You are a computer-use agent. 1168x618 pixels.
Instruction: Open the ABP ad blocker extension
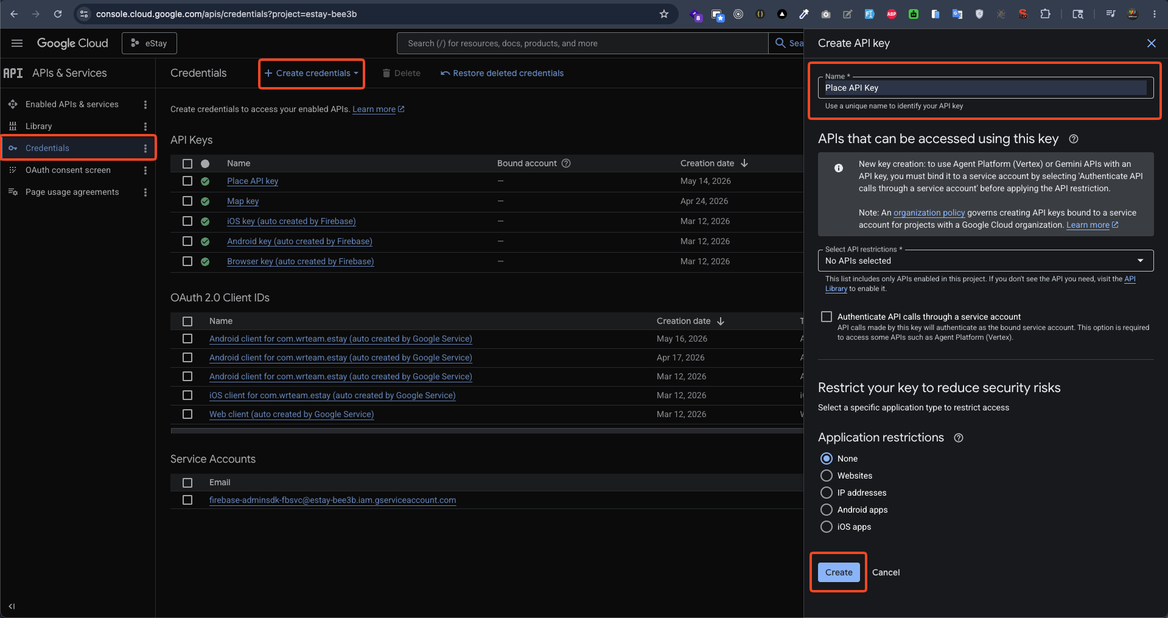point(892,14)
